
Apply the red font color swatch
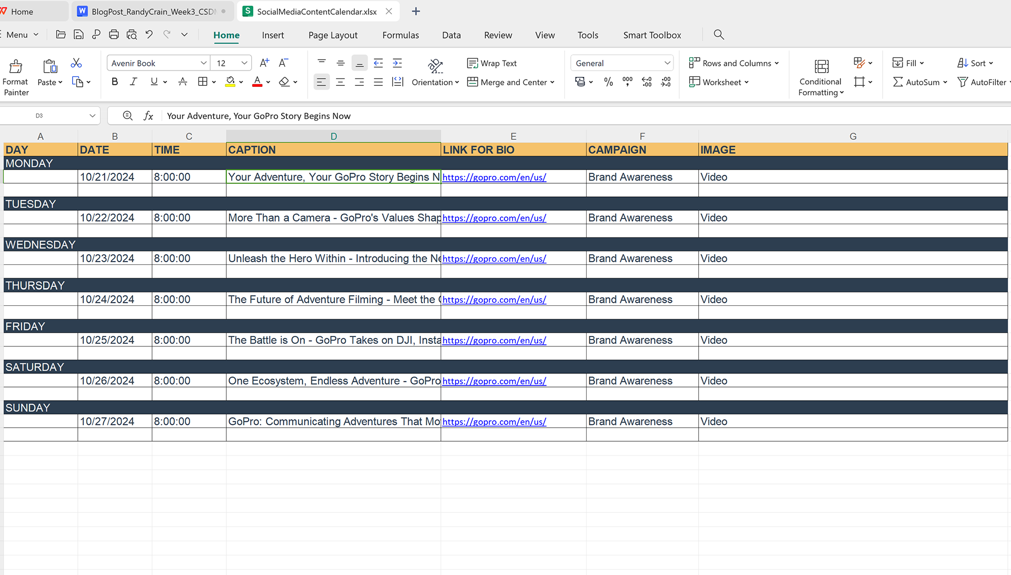click(257, 82)
